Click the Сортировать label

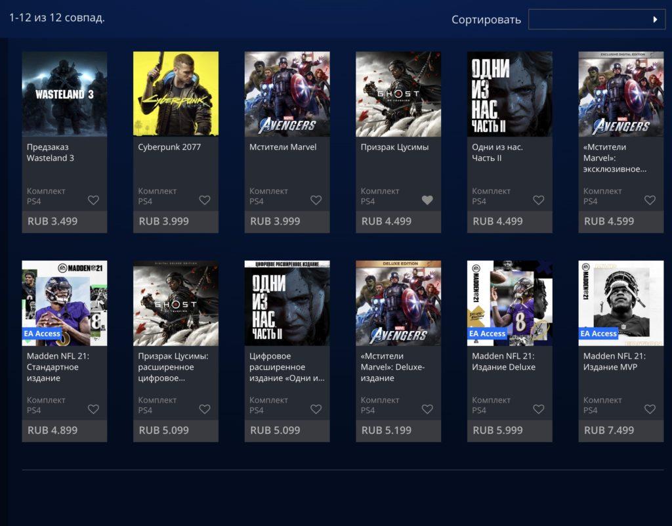pyautogui.click(x=486, y=20)
